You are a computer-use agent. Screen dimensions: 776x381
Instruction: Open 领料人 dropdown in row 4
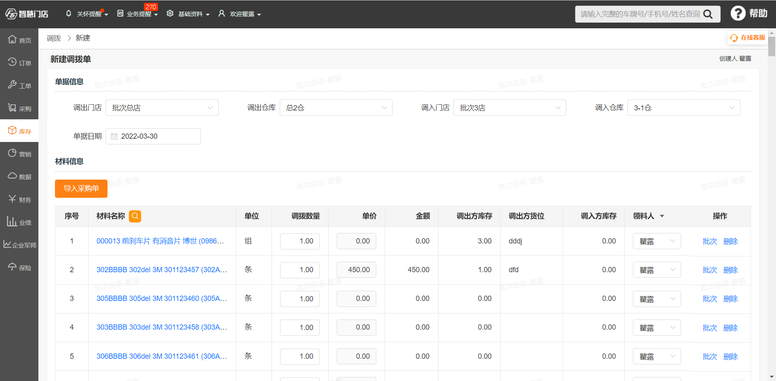[657, 328]
